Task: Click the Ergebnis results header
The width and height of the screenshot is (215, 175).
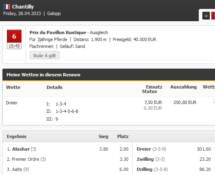Action: pos(17,136)
